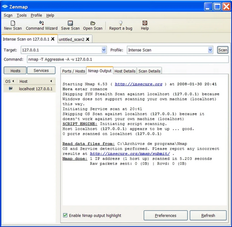Close the Intense Scan on 127.0.0.1 tab
This screenshot has height=227, width=232.
click(x=53, y=39)
